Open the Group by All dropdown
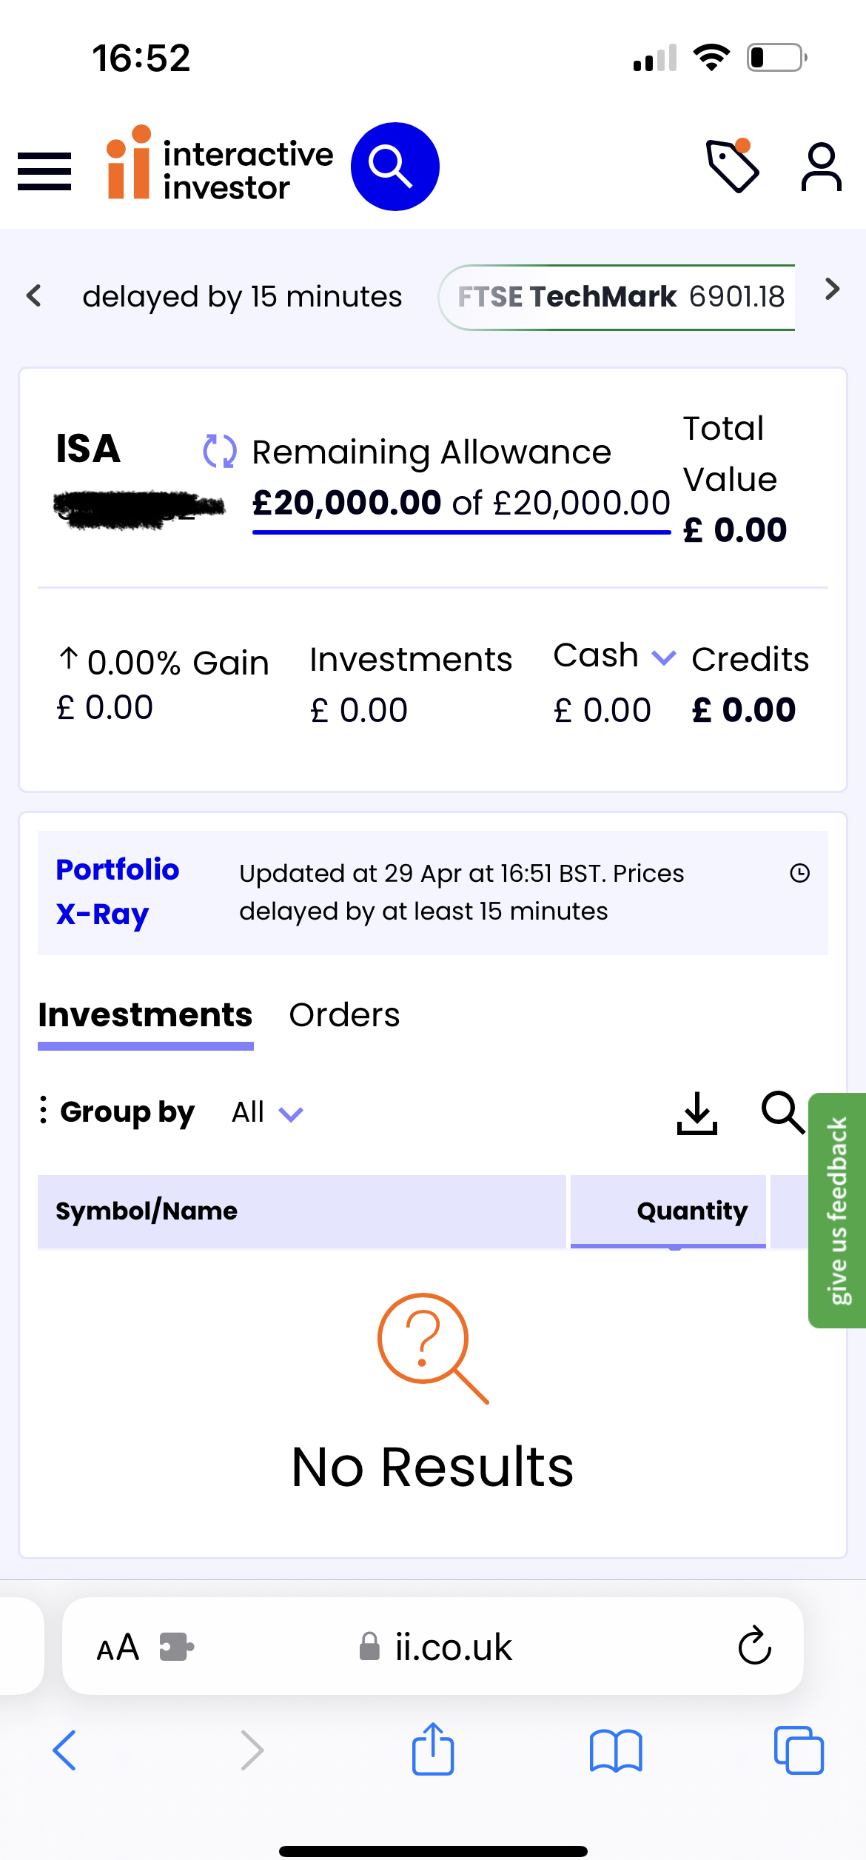 point(267,1113)
